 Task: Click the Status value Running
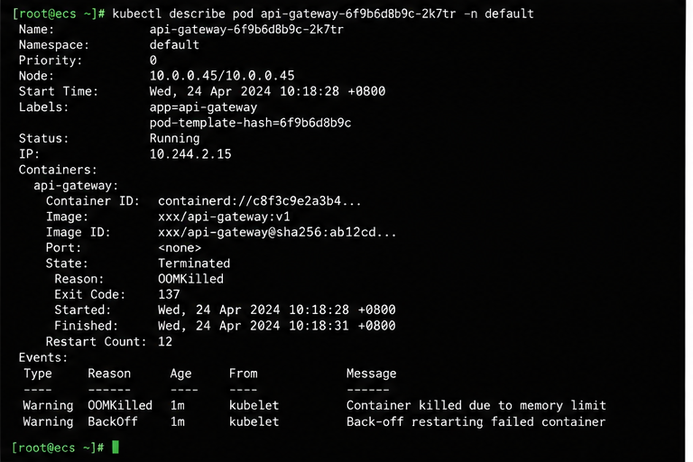click(x=174, y=139)
